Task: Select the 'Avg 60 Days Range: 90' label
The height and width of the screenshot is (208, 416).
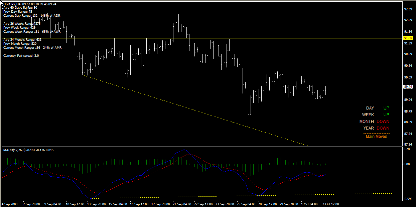Action: tap(20, 7)
